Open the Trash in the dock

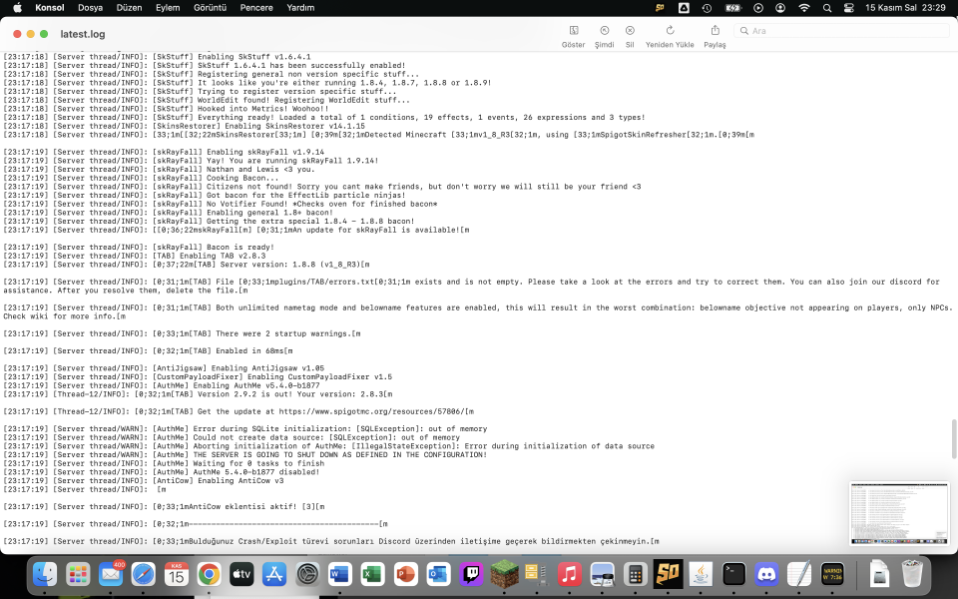click(x=912, y=574)
